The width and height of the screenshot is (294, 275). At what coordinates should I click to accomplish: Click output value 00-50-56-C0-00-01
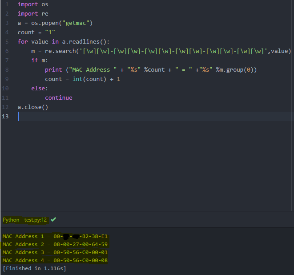(81, 252)
